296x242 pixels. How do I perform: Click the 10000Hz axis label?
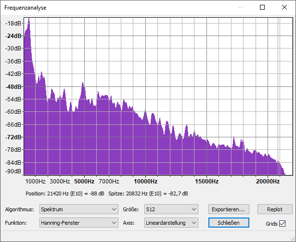(x=145, y=181)
